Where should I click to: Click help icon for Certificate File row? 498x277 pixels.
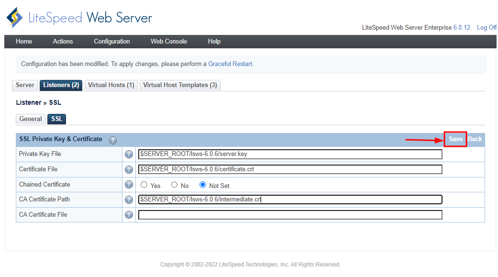pos(129,169)
